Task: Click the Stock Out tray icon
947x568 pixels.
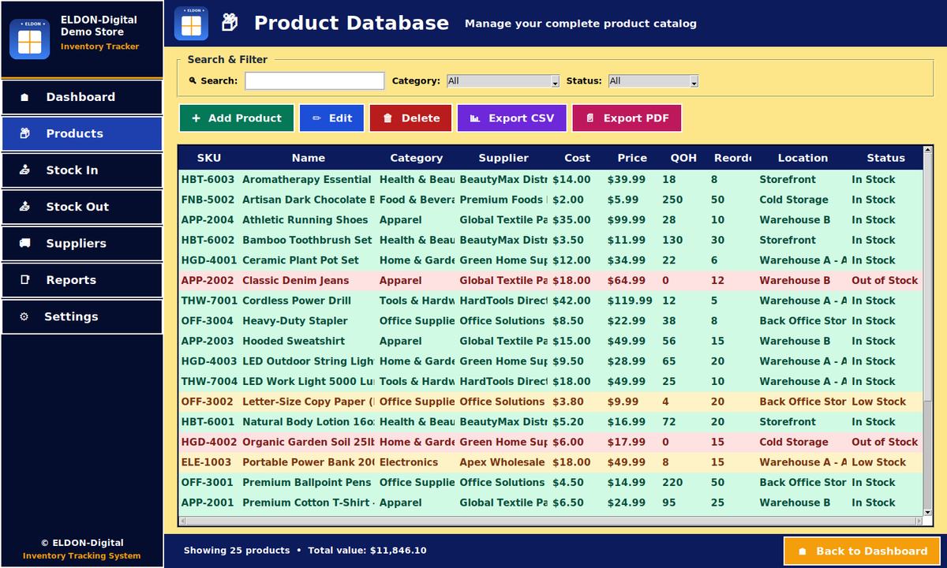Action: (x=24, y=207)
